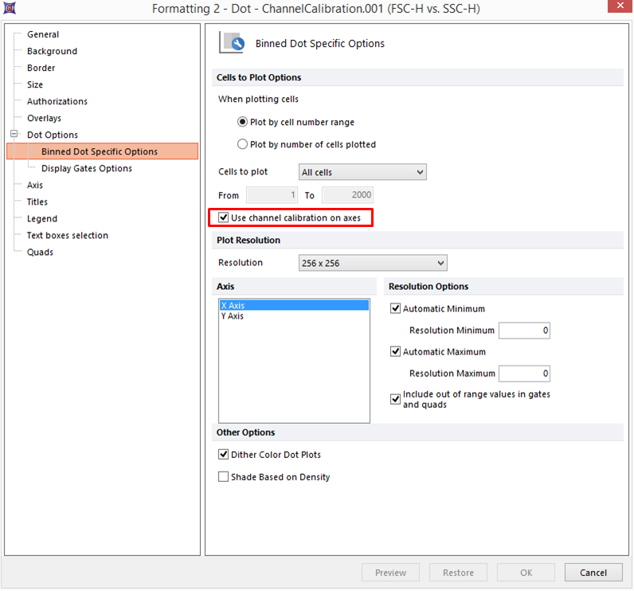Click the Resolution Maximum input field
The height and width of the screenshot is (591, 634).
point(523,374)
